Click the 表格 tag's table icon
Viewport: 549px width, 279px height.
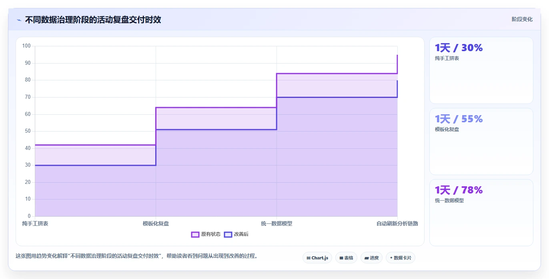(341, 258)
